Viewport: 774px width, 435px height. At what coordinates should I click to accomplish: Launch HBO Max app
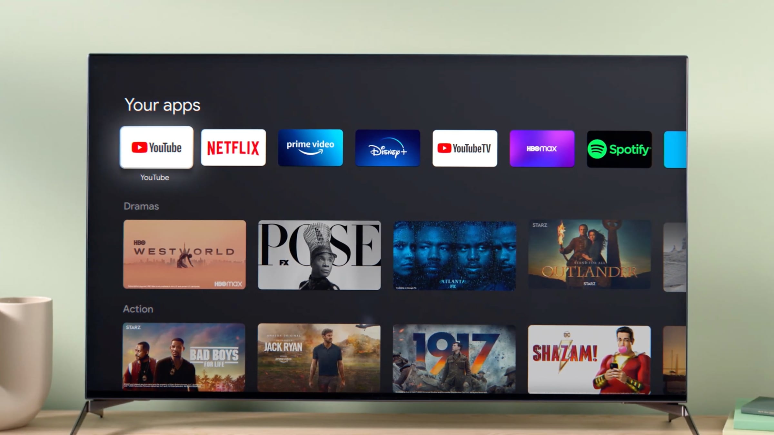pyautogui.click(x=542, y=149)
